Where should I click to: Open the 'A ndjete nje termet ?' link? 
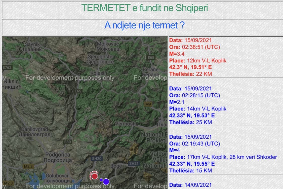coord(144,25)
